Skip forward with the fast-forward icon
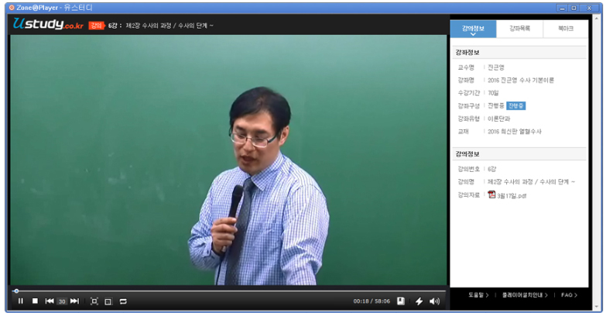 74,301
